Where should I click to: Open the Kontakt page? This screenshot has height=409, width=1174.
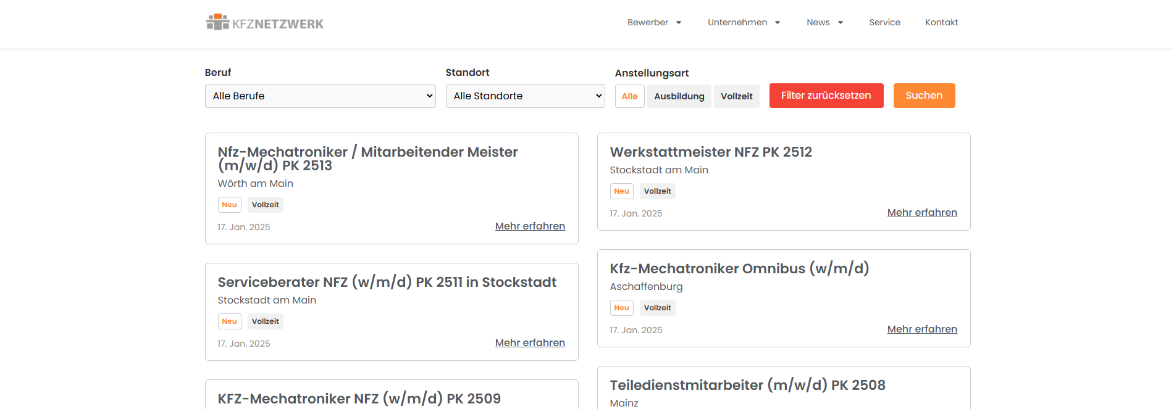(x=941, y=23)
